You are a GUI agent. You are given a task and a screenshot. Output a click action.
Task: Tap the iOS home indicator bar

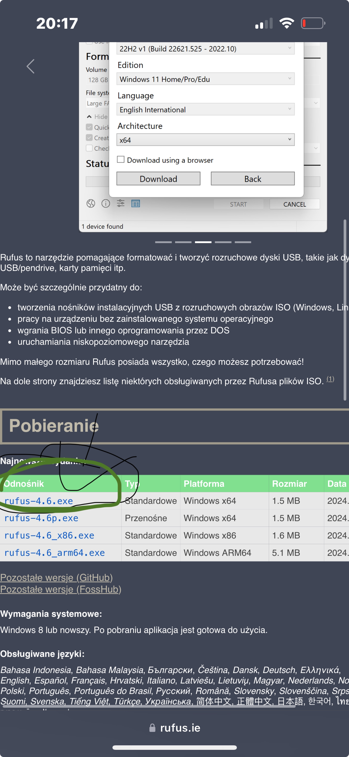point(174,748)
